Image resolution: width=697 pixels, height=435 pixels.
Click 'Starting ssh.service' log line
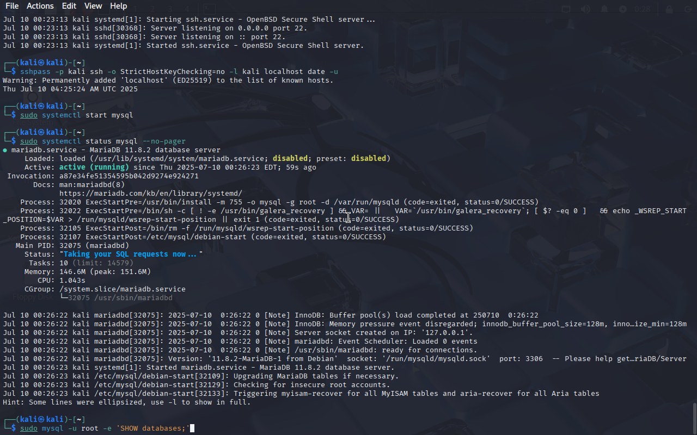point(189,20)
